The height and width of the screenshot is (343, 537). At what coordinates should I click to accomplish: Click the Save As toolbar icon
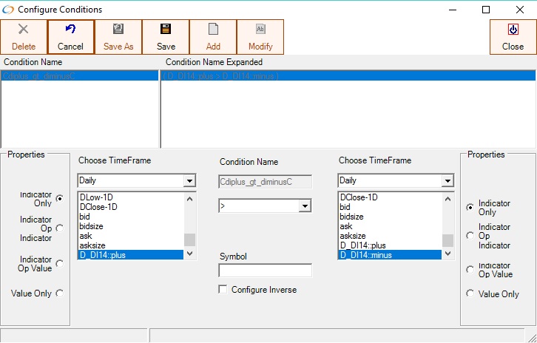(118, 30)
